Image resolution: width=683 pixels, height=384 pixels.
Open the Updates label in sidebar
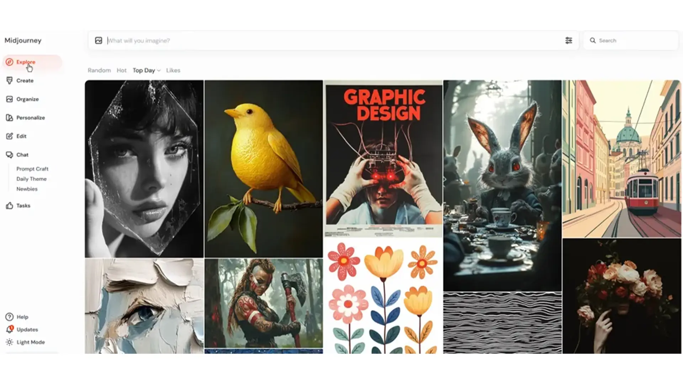coord(27,330)
